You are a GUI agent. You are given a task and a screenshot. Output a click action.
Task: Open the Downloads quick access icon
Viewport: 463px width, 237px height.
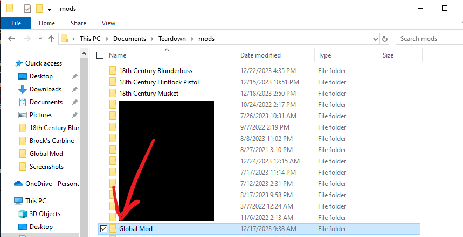(x=23, y=89)
